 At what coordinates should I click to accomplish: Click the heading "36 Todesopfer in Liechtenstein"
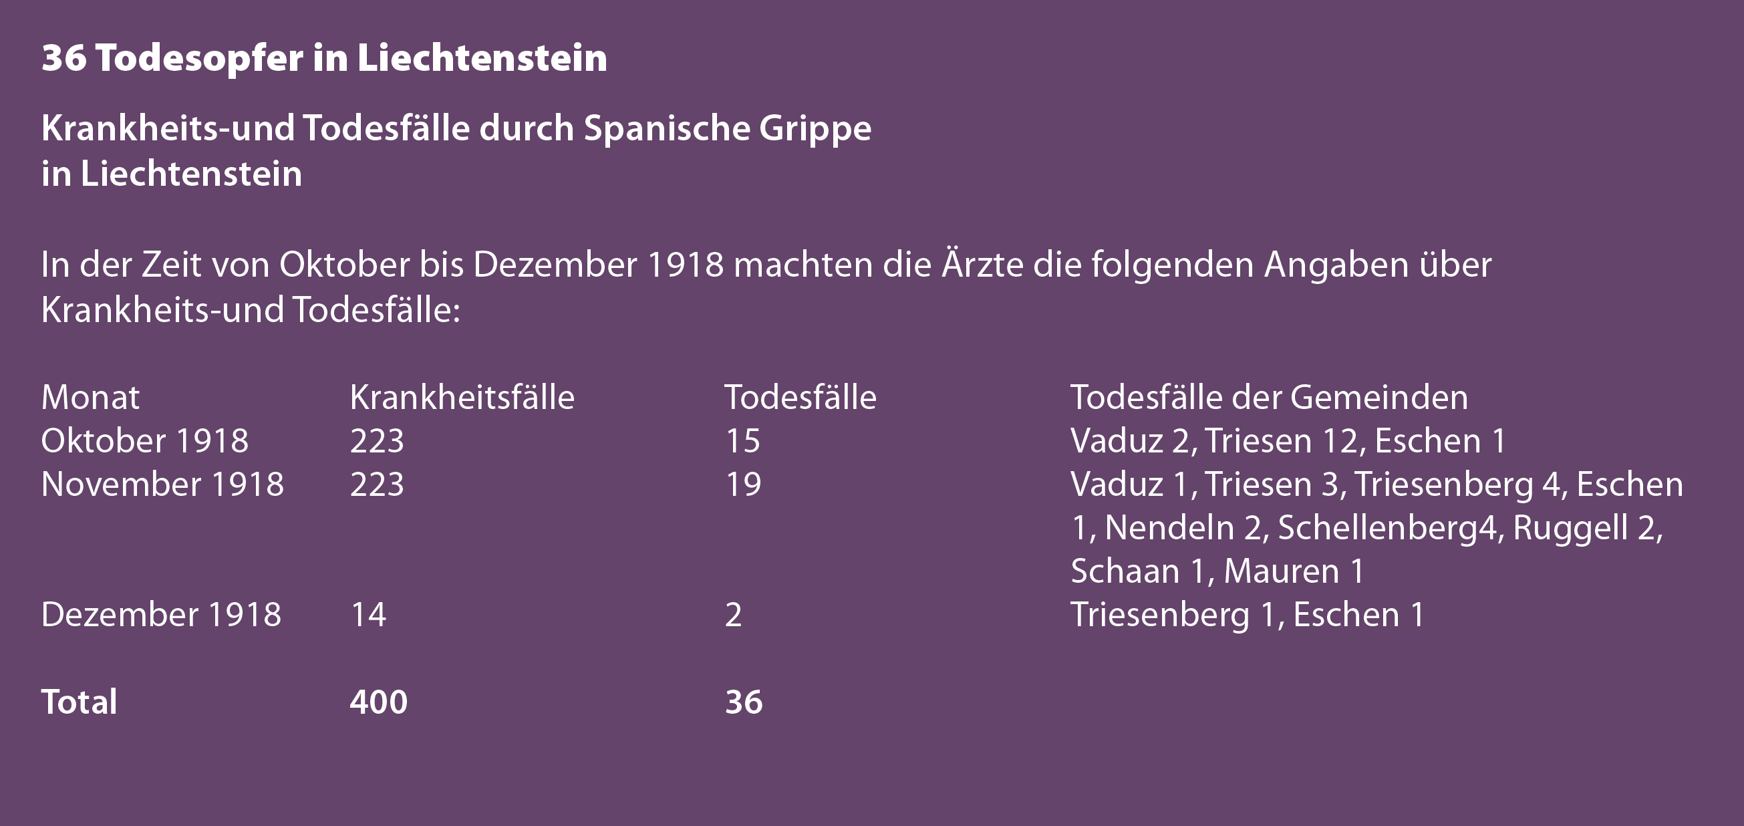323,58
